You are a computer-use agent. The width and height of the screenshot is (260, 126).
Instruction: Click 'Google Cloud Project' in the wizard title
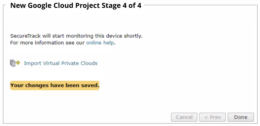pyautogui.click(x=63, y=6)
